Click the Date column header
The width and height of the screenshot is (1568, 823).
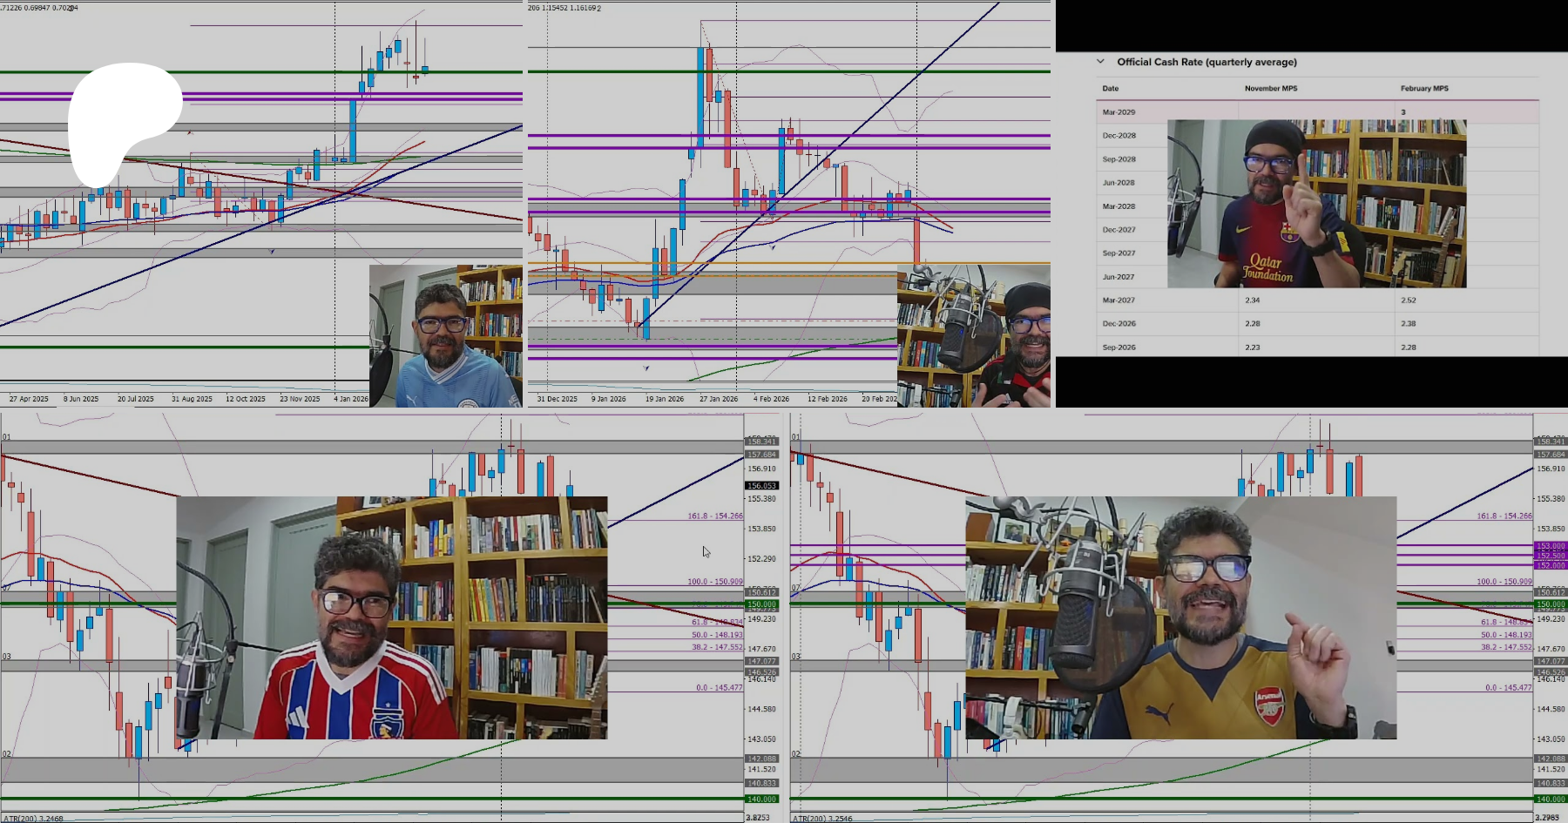pos(1110,88)
